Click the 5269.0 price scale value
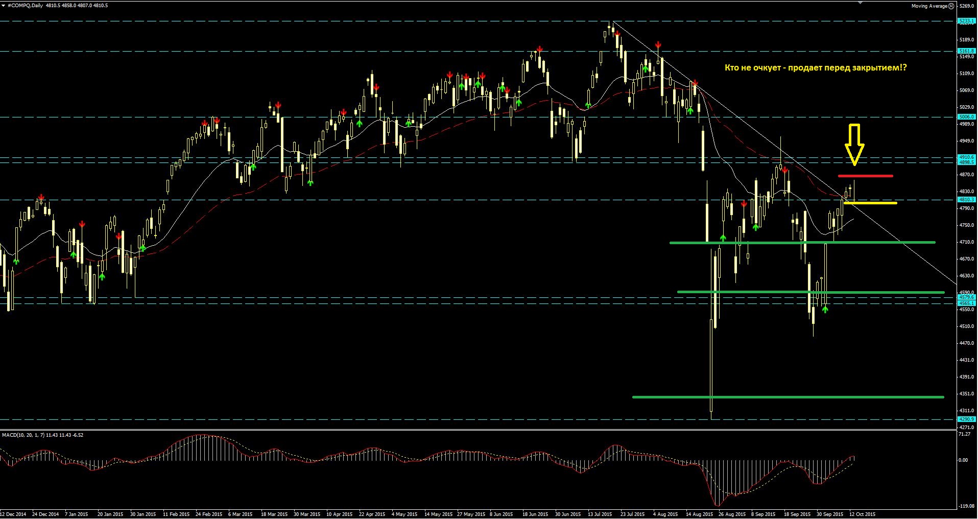 pos(967,6)
